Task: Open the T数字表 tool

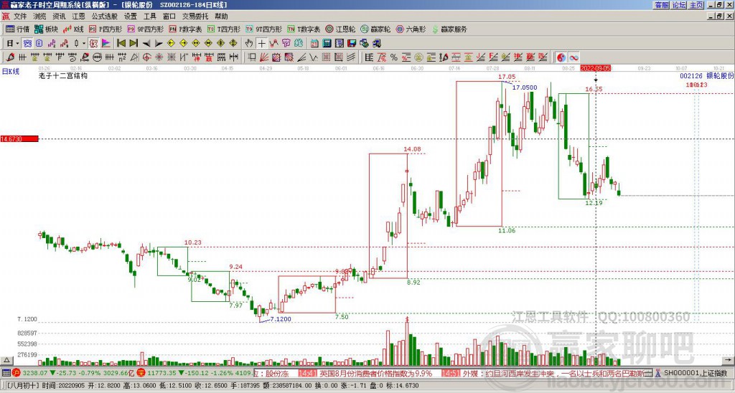Action: tap(304, 29)
